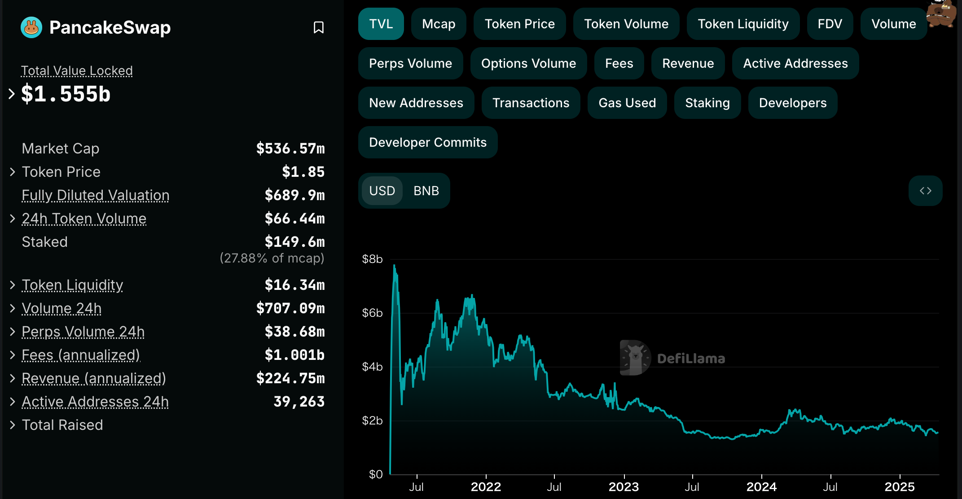Click the Total Value Locked label
The height and width of the screenshot is (499, 962).
click(77, 70)
